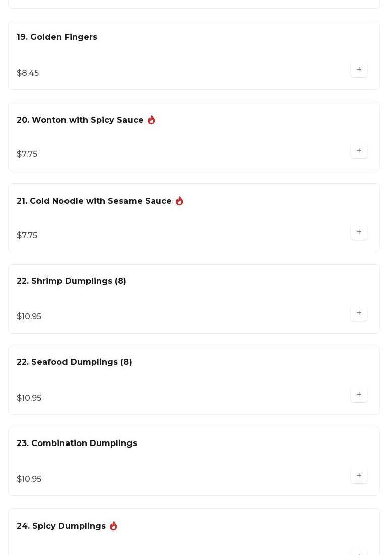Select the 22. Seafood Dumplings (8) title

74,362
